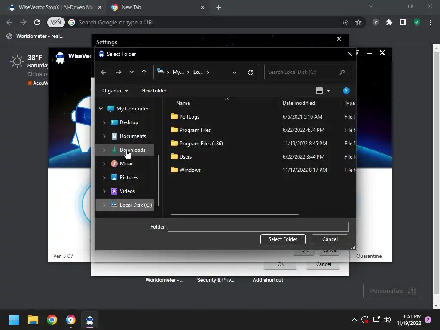440x330 pixels.
Task: Open WiseVector StopX taskbar icon
Action: click(90, 320)
